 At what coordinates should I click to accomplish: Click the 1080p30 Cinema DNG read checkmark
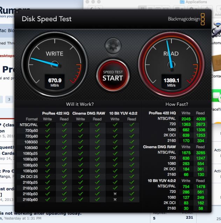[97, 159]
